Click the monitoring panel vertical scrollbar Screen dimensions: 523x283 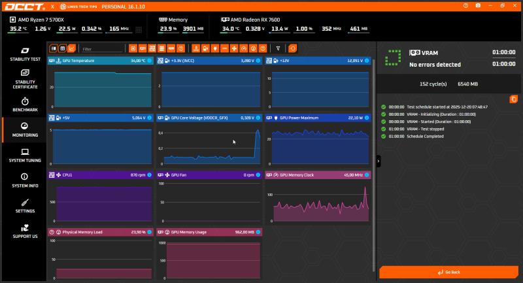click(373, 165)
